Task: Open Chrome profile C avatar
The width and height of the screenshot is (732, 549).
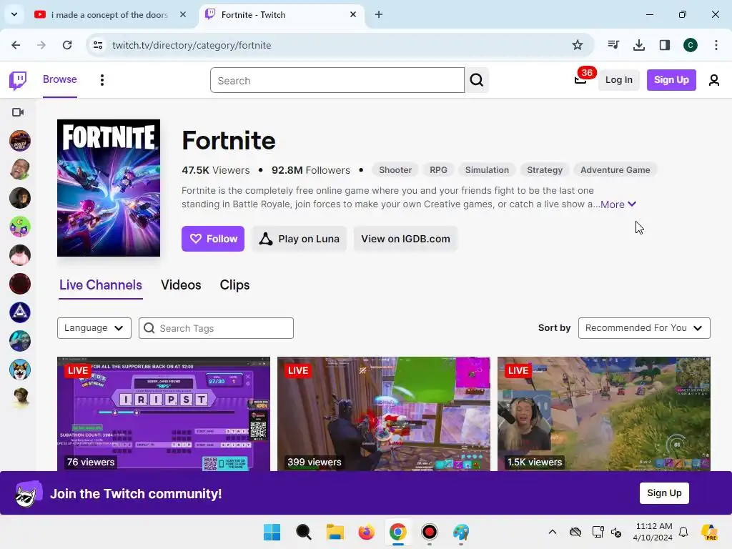Action: (691, 45)
